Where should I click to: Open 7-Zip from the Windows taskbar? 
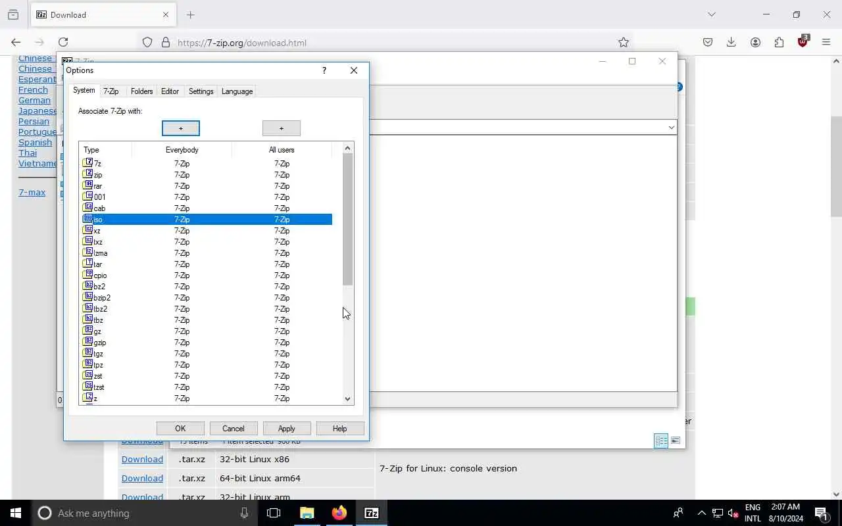point(372,513)
